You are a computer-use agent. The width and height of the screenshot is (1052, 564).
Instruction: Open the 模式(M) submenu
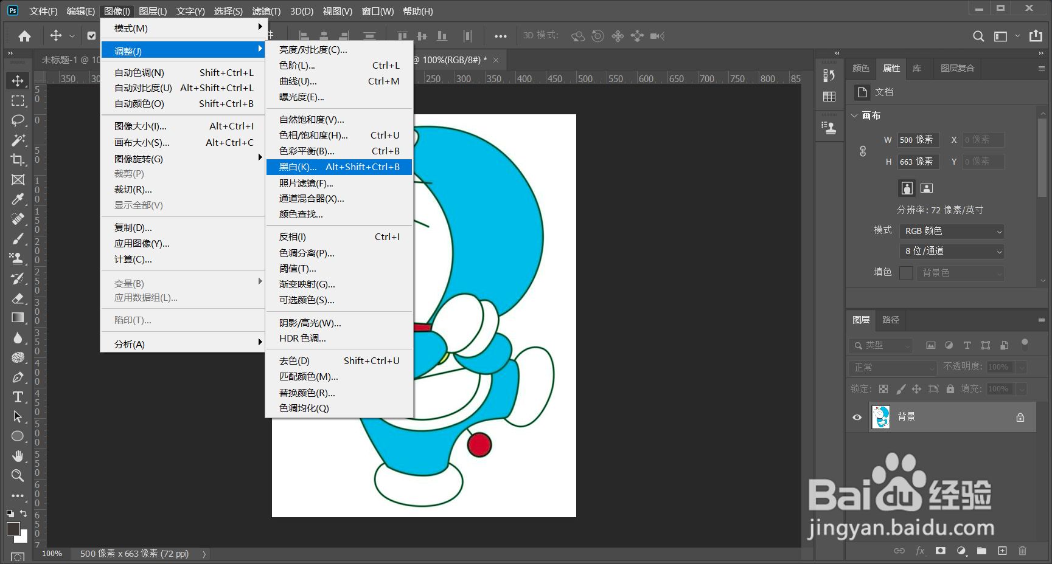[184, 29]
